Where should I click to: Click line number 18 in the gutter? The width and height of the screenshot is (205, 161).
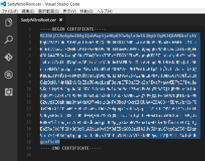[x=29, y=142]
